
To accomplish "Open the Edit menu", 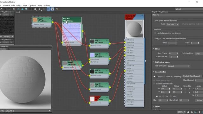I will point(13,6).
